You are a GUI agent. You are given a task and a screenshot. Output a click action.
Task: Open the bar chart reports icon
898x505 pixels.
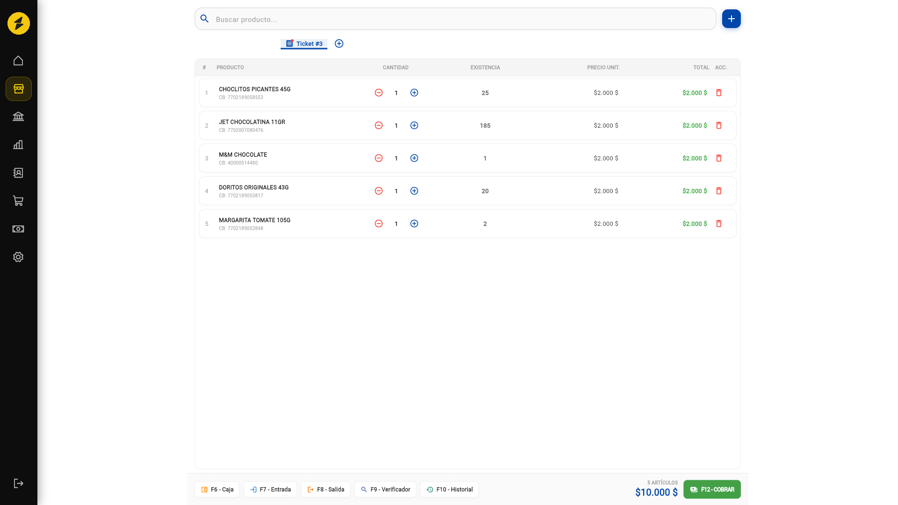tap(18, 145)
